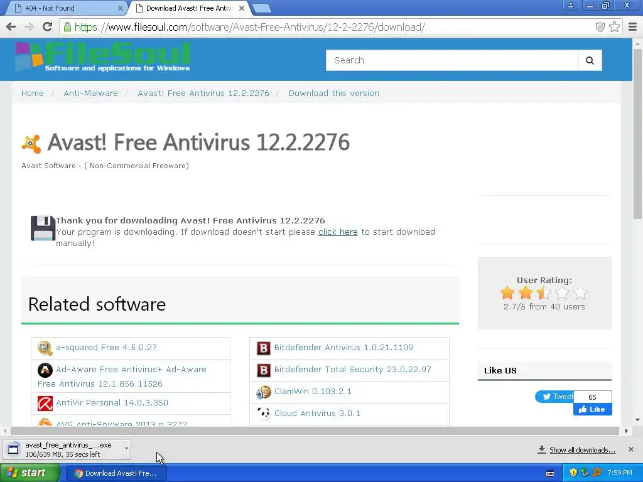Click the address bar URL

249,27
